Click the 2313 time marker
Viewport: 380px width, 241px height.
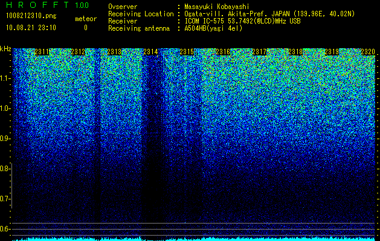click(x=114, y=52)
